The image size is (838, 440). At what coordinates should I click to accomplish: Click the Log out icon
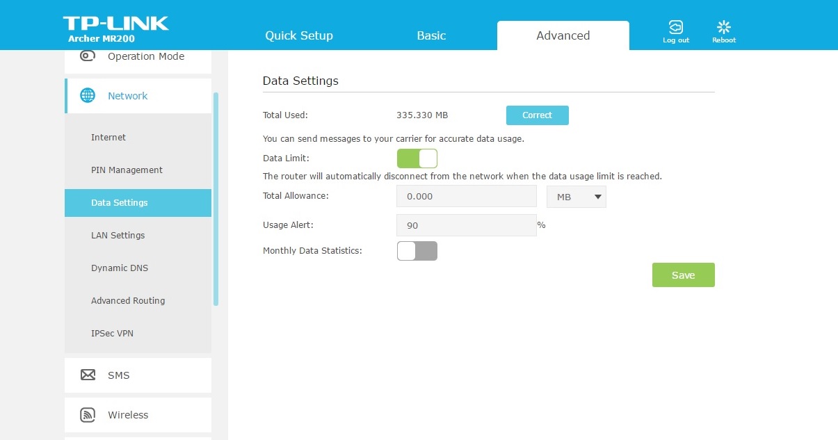tap(675, 28)
